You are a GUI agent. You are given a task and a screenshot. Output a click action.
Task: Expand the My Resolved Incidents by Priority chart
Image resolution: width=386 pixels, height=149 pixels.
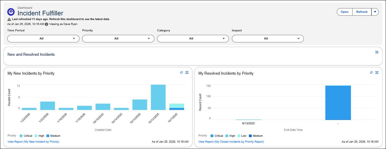pyautogui.click(x=377, y=73)
